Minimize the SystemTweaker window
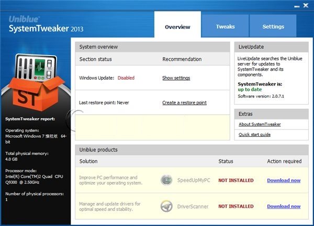The height and width of the screenshot is (226, 314). click(297, 6)
